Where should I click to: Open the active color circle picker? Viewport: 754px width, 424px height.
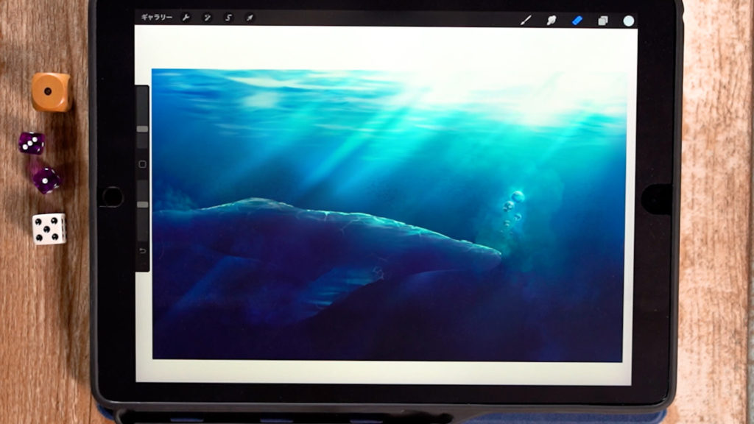click(629, 21)
